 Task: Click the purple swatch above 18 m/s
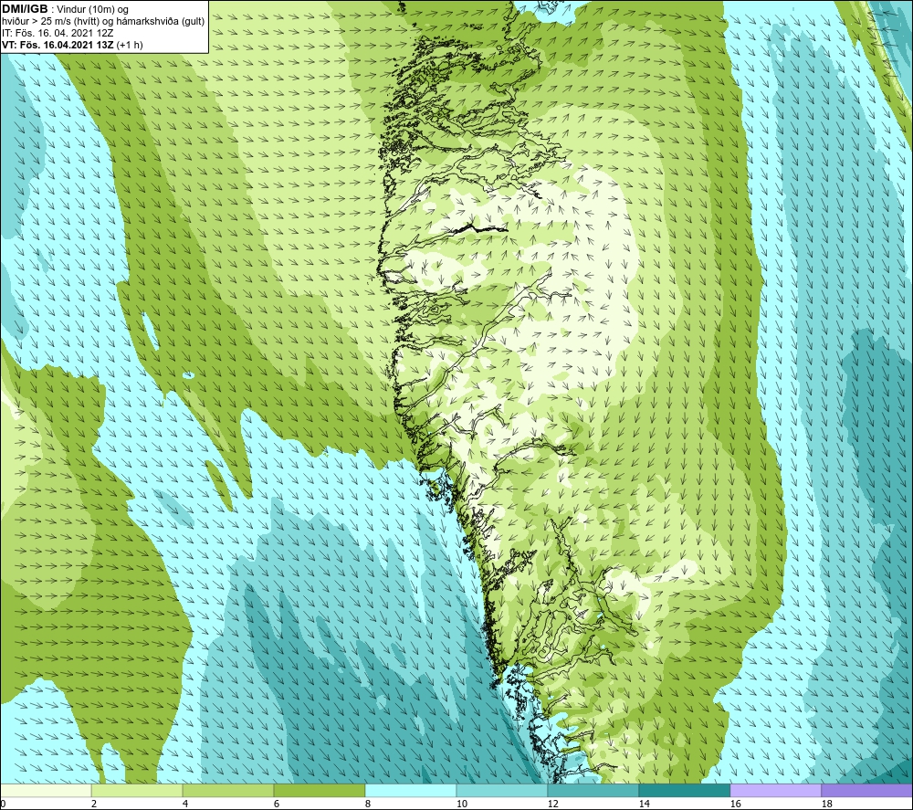point(866,790)
